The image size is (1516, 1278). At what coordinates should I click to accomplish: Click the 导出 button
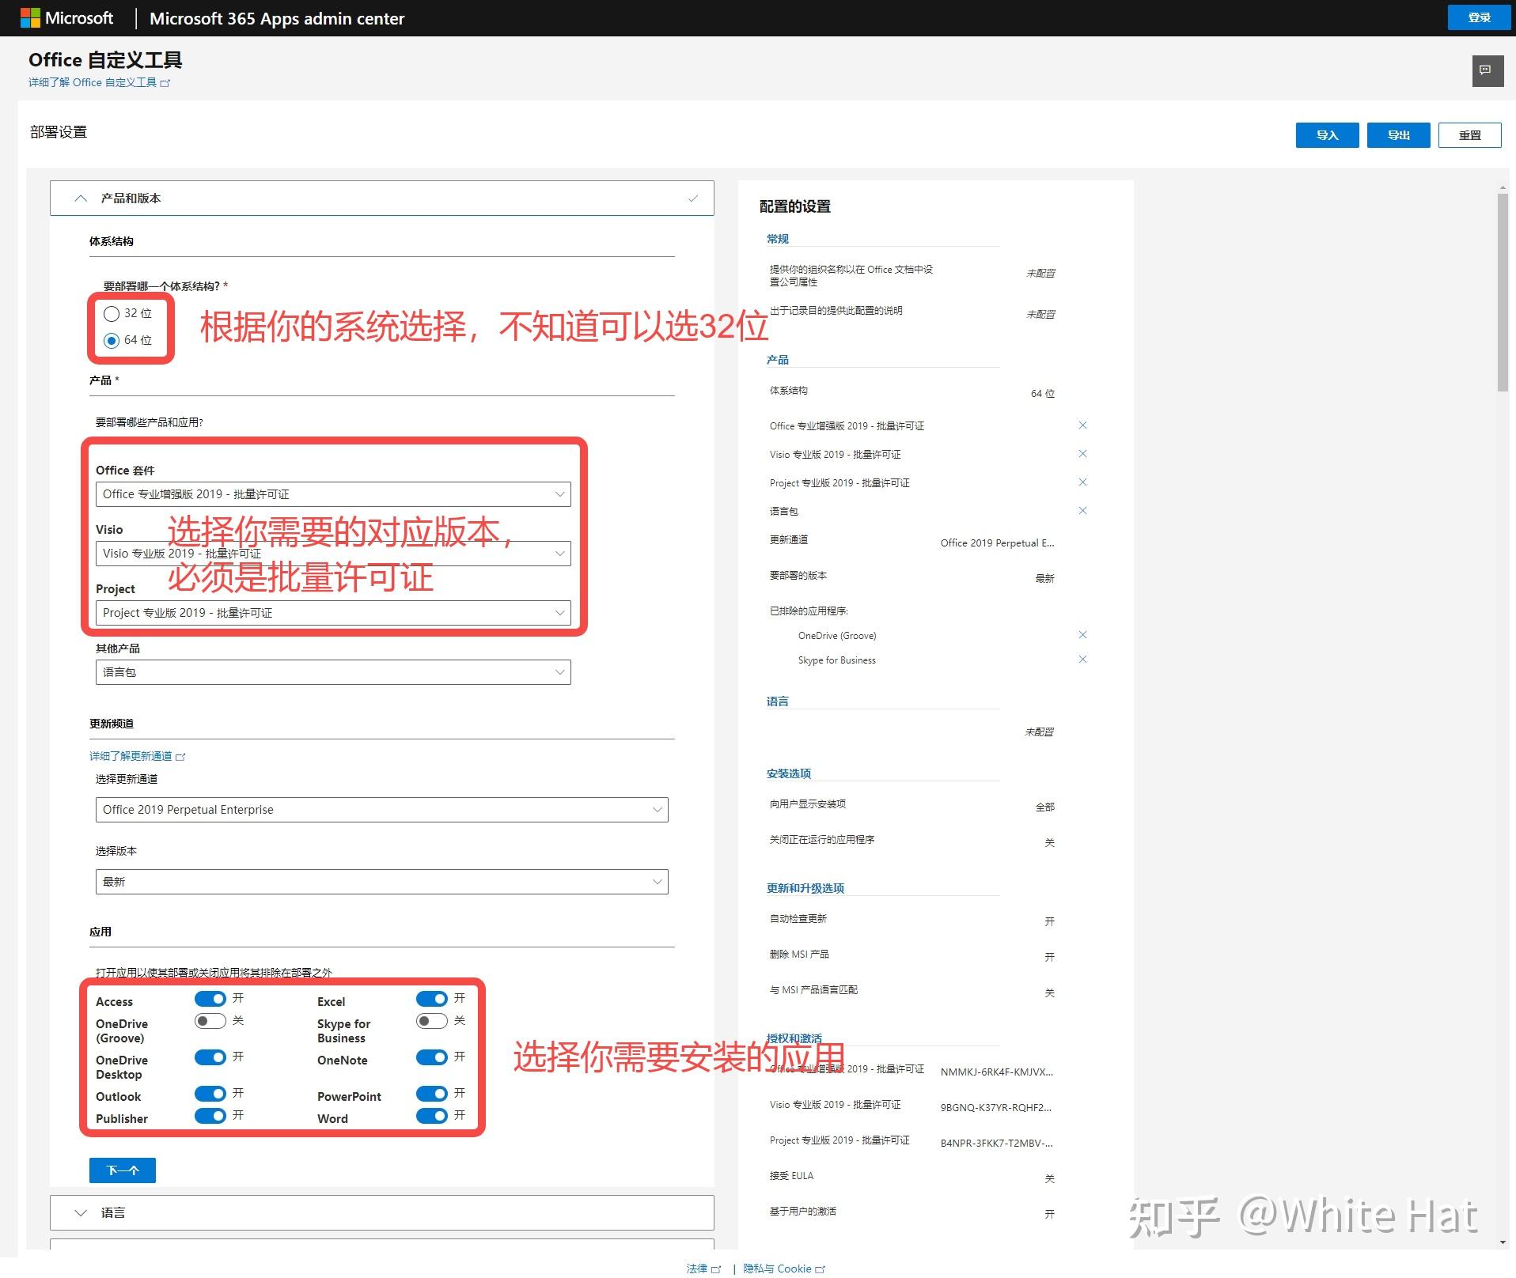[1398, 135]
